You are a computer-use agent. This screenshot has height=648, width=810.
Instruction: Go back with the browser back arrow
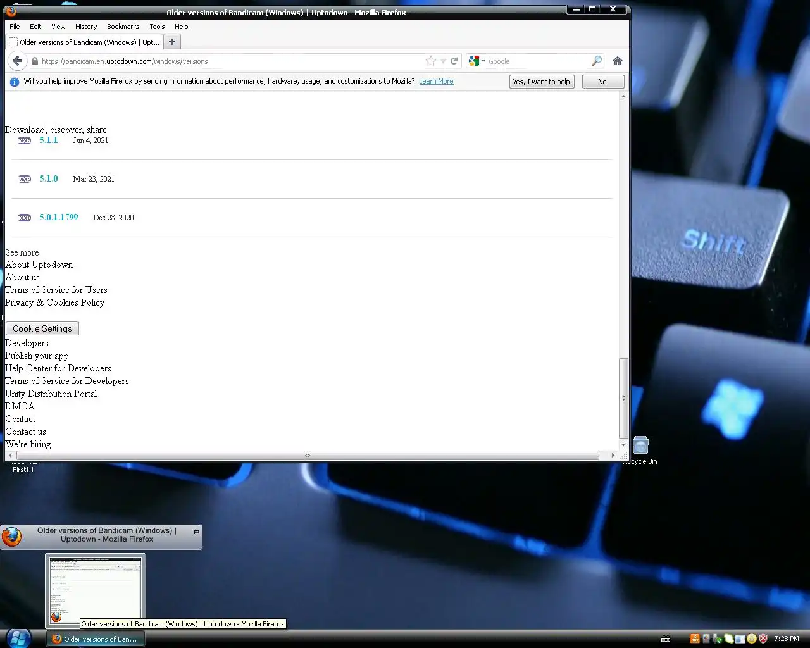coord(17,61)
